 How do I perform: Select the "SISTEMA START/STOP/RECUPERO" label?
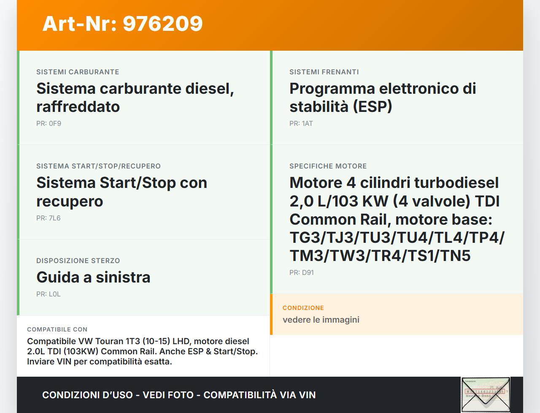coord(98,166)
